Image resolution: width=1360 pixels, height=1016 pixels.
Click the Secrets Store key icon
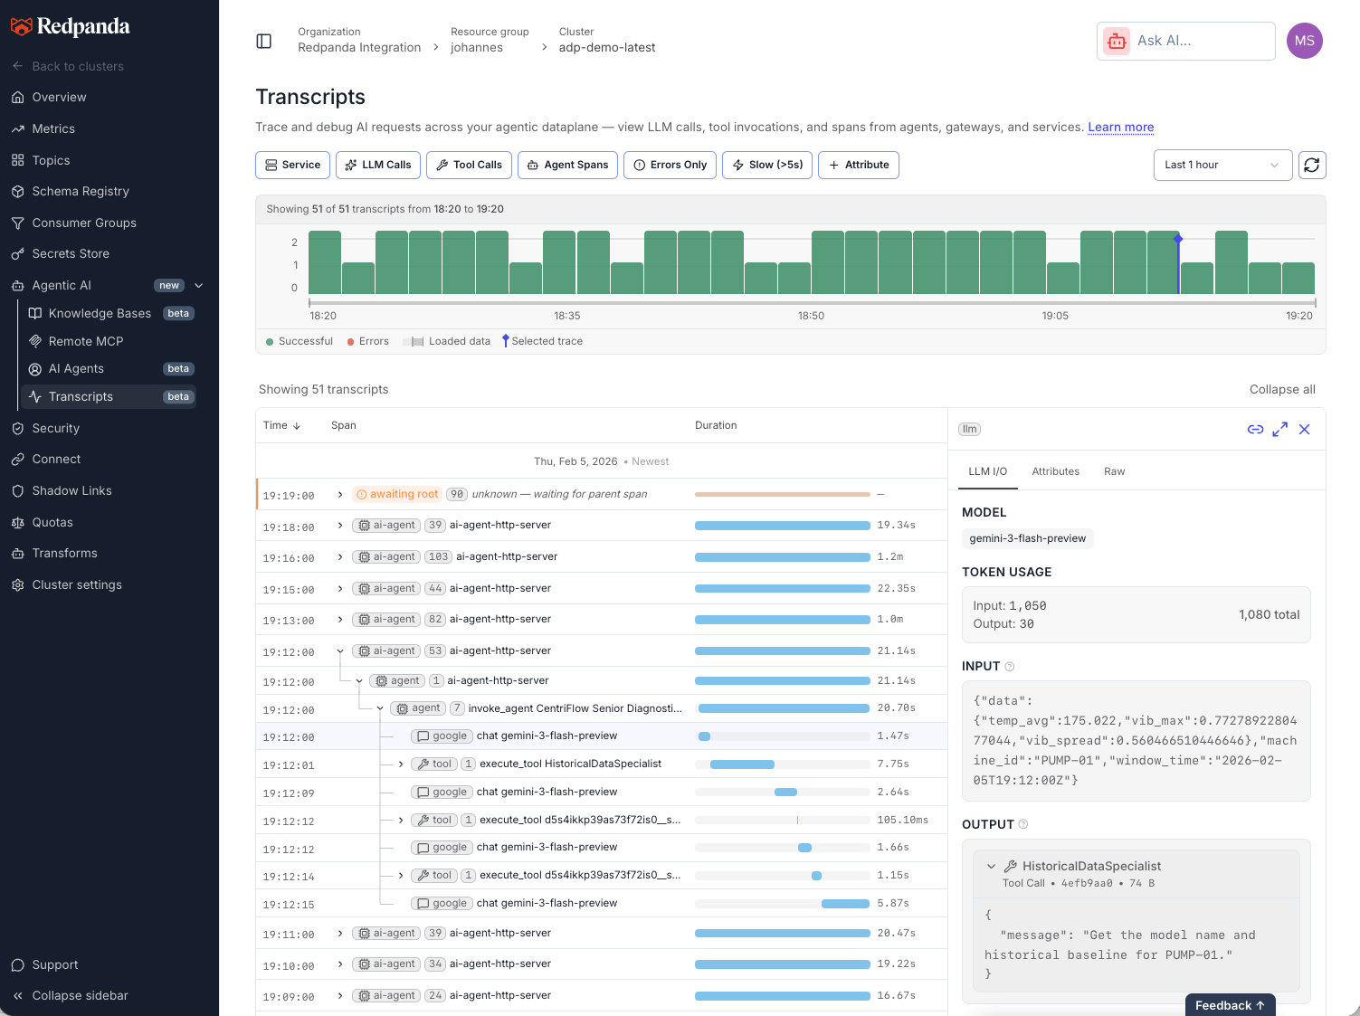pos(17,254)
